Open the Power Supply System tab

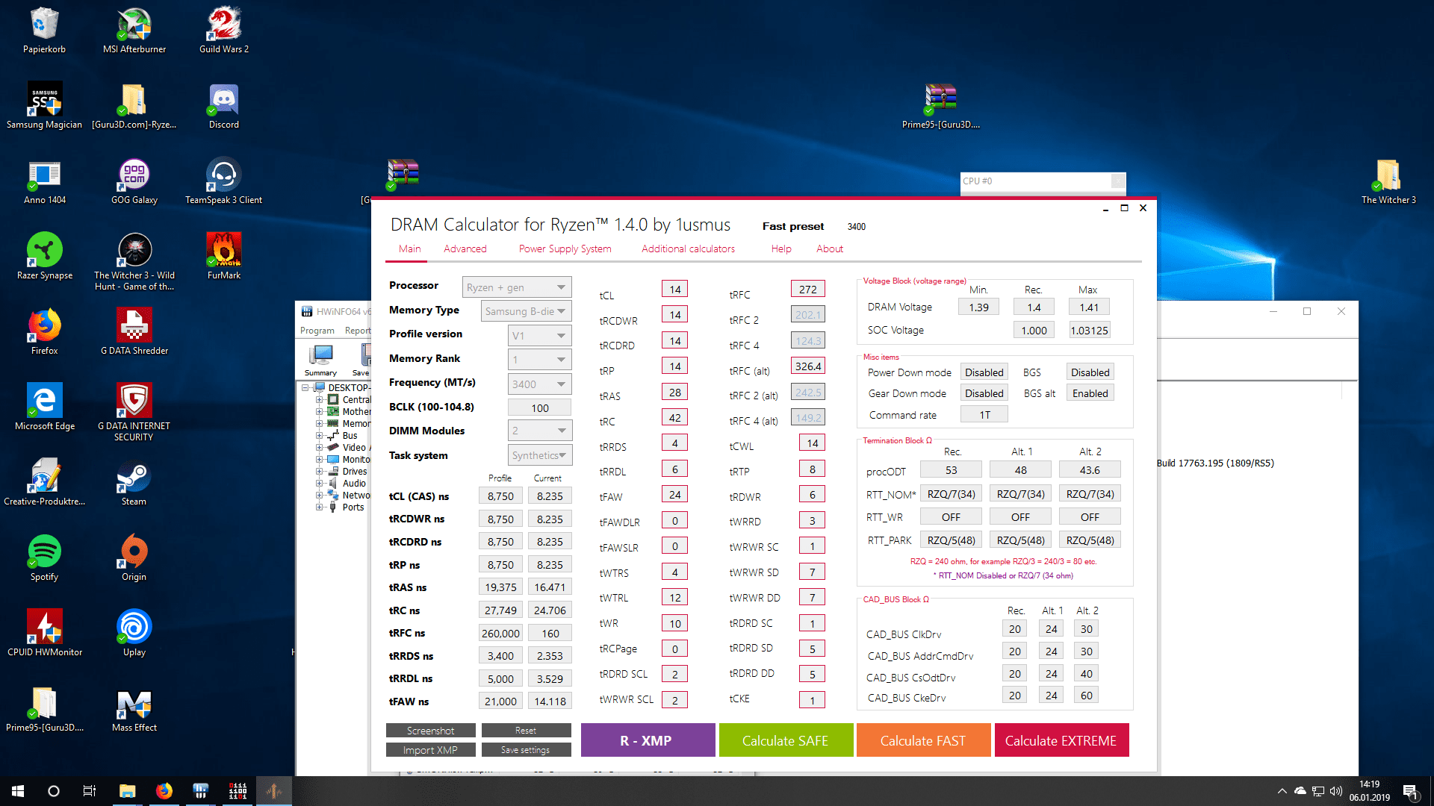565,249
